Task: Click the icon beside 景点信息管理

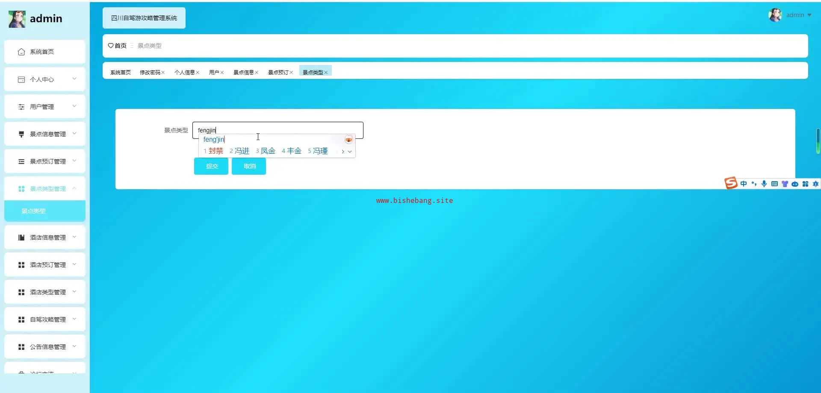Action: tap(21, 134)
